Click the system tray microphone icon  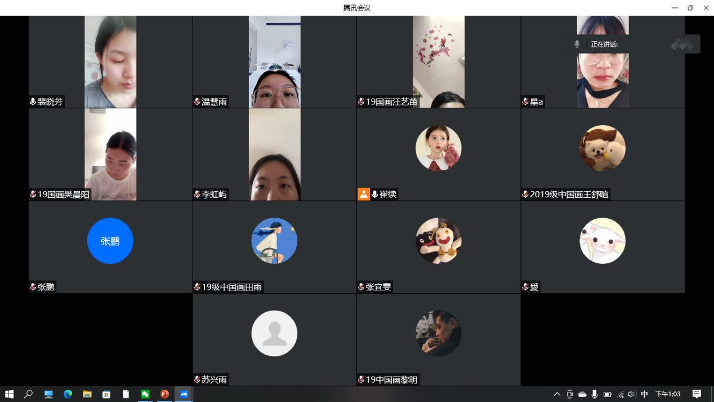coord(595,394)
